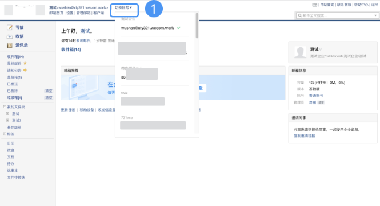Click the 复制邀请链接 link

(305, 136)
